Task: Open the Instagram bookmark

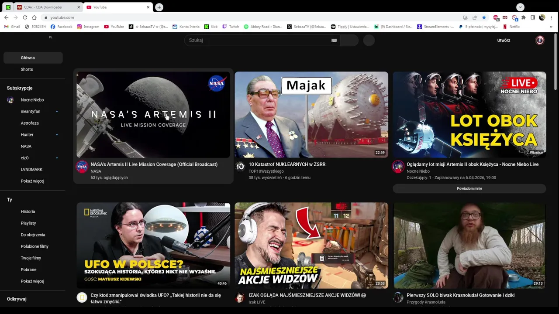Action: [88, 27]
